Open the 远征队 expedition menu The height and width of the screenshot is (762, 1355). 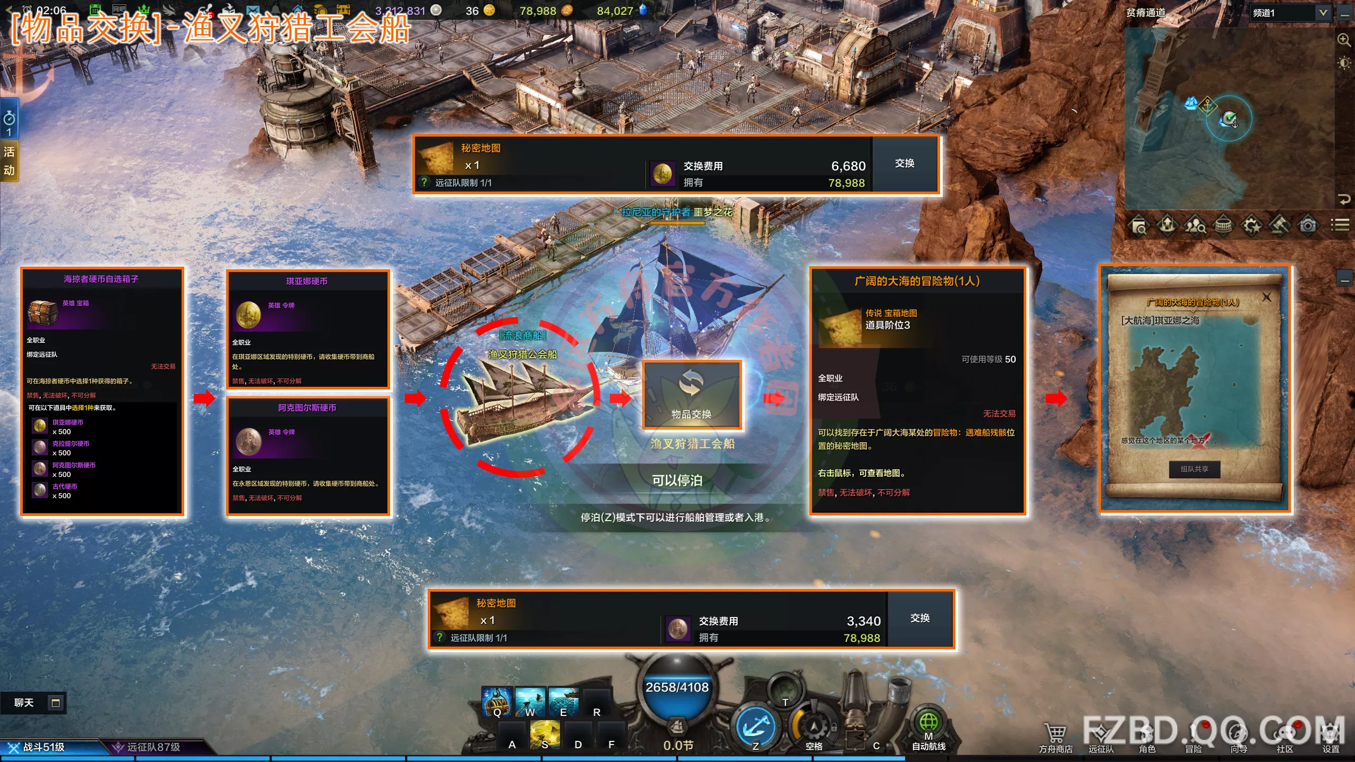click(x=1101, y=739)
